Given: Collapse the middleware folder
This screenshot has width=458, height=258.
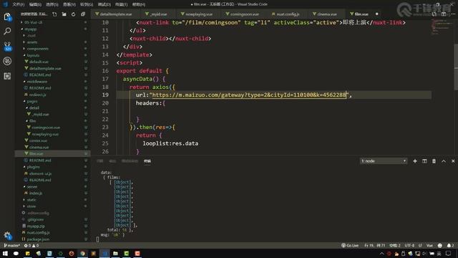Looking at the screenshot, I should click(x=36, y=82).
